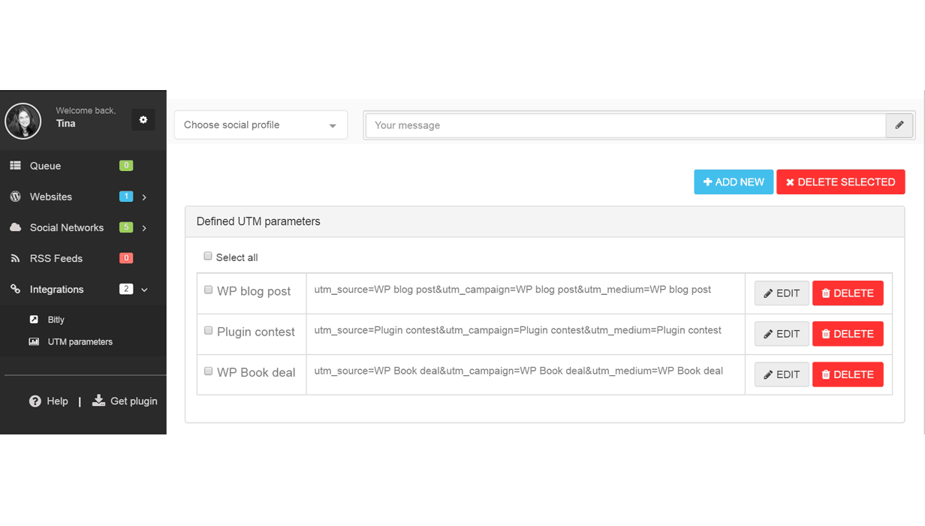This screenshot has width=925, height=526.
Task: Expand the Websites submenu chevron
Action: pos(144,197)
